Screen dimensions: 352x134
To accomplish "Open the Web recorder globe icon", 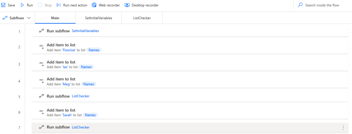I will point(94,5).
